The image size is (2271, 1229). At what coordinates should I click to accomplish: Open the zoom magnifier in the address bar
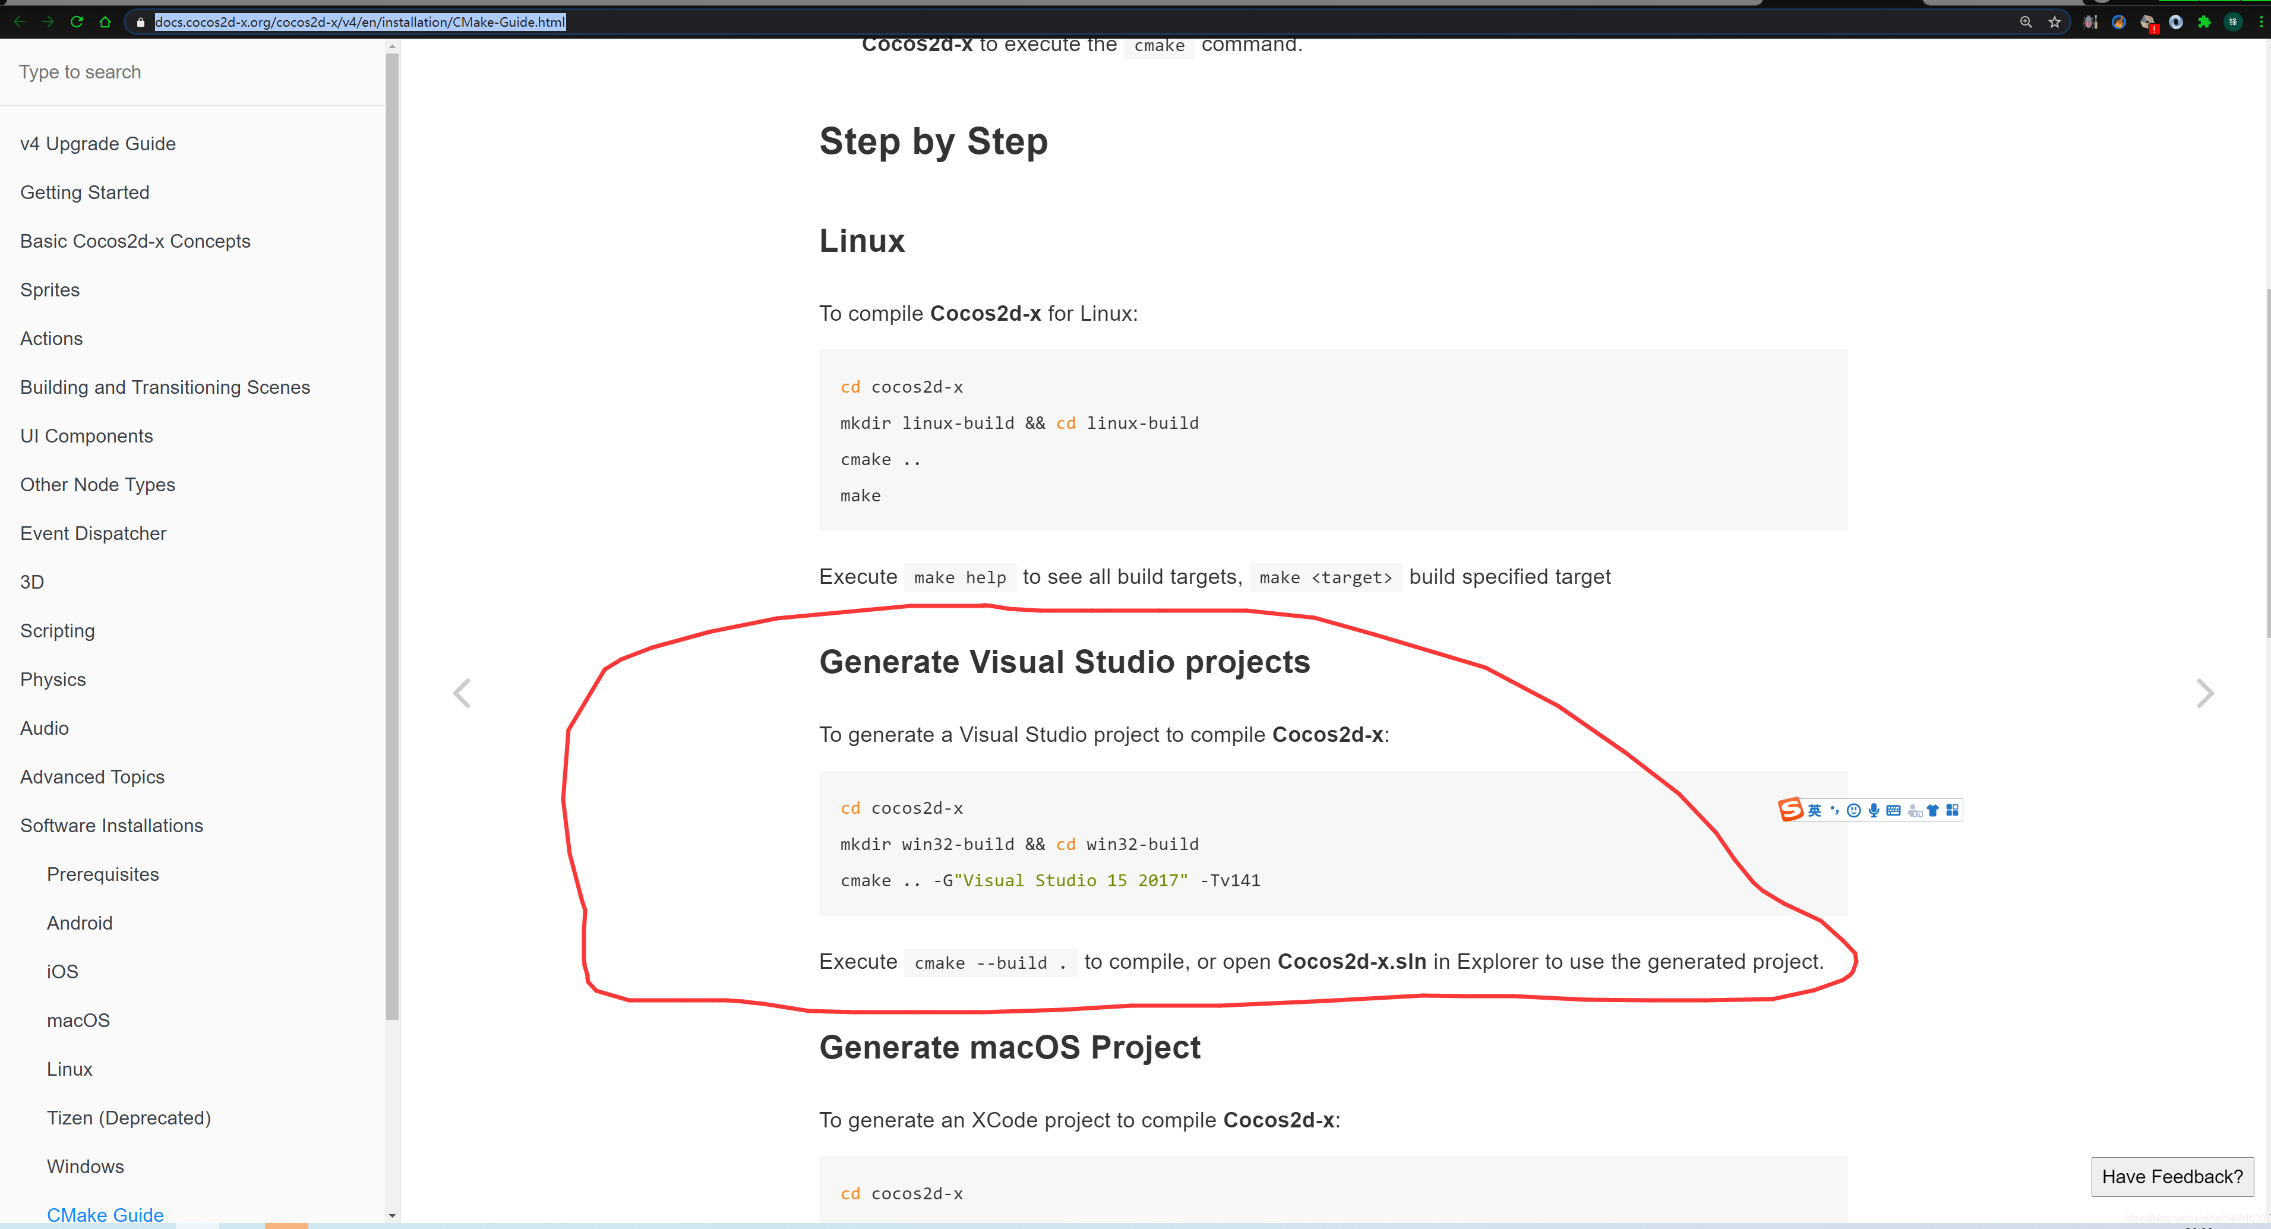point(2026,22)
